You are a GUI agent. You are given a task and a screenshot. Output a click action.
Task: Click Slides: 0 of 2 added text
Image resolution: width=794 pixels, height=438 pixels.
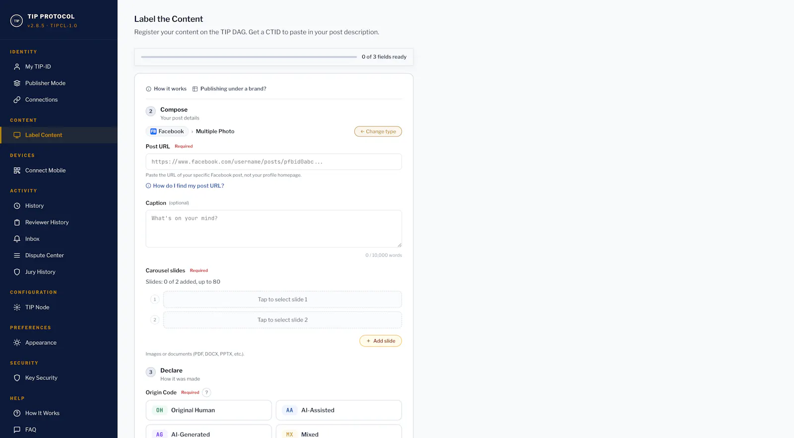[x=183, y=282]
